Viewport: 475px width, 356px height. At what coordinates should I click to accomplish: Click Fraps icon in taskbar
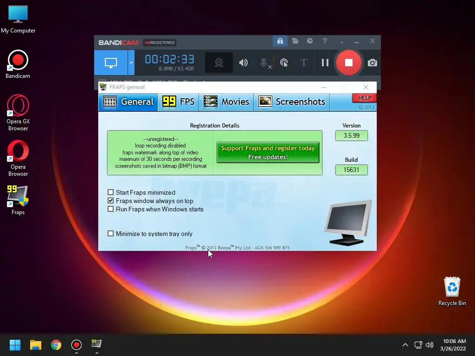pyautogui.click(x=96, y=345)
